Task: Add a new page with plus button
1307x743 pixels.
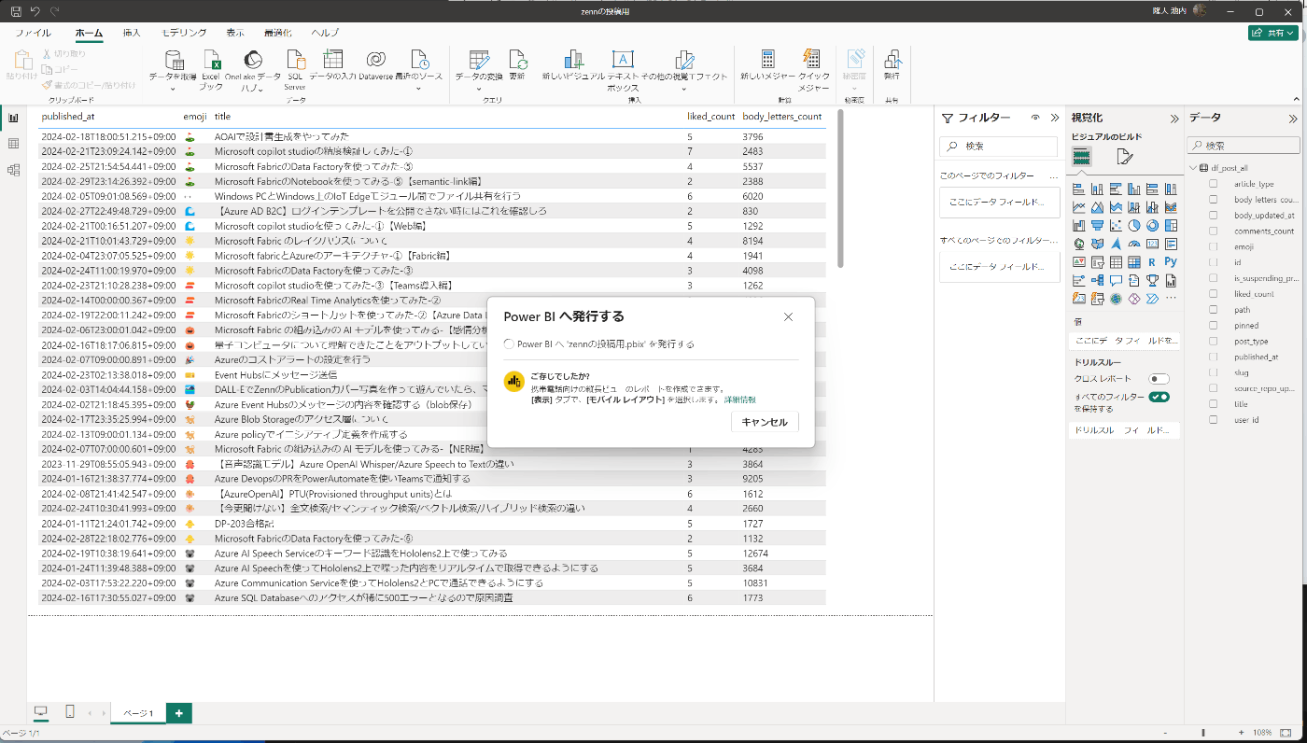Action: 178,713
